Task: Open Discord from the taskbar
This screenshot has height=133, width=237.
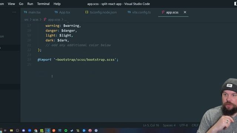Action: pos(23,130)
